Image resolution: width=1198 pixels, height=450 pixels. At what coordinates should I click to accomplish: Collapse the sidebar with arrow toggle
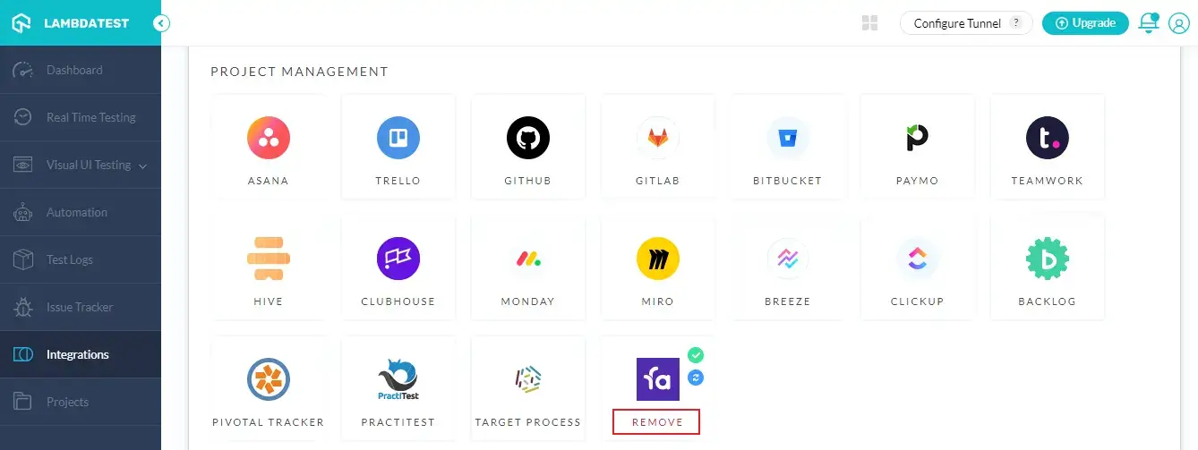pos(161,23)
